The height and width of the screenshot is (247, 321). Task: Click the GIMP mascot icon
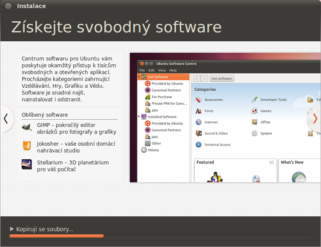(x=27, y=127)
